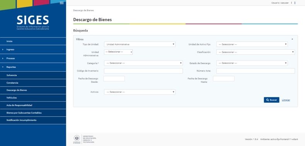
Task: Select Descargo de Bienes in sidebar
Action: click(x=33, y=91)
